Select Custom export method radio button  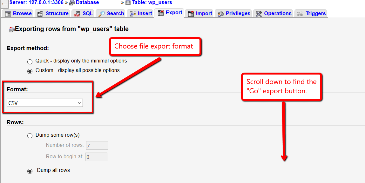point(30,71)
